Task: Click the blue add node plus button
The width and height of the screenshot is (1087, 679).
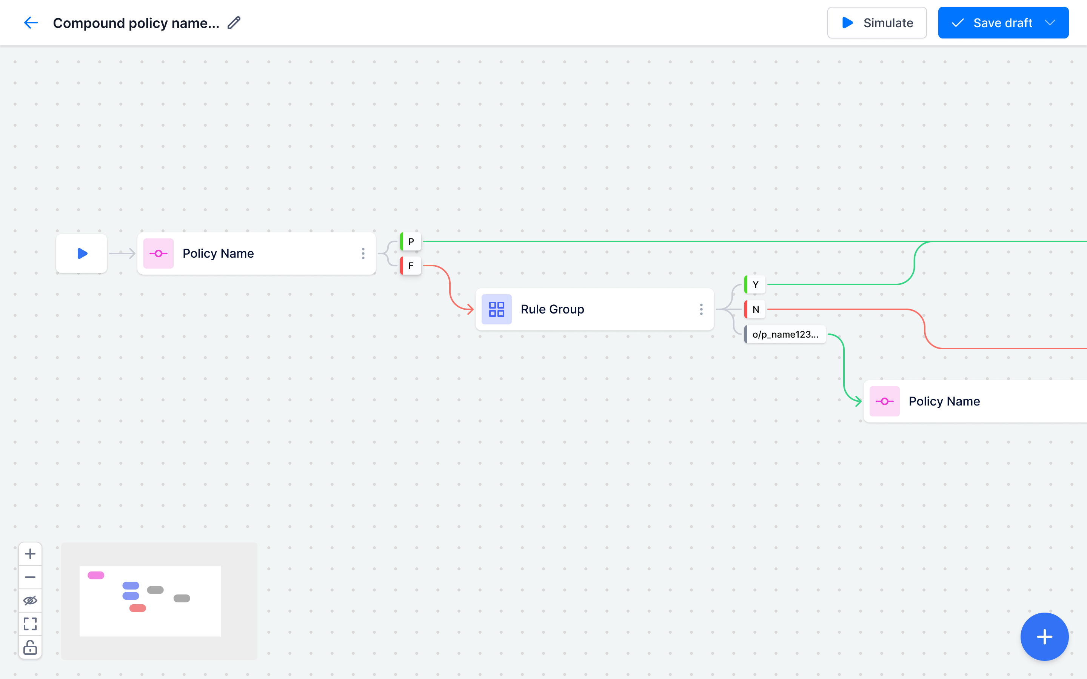Action: coord(1044,636)
